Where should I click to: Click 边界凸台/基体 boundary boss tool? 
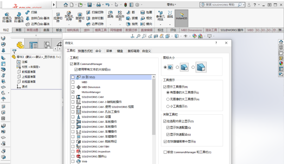(38, 24)
